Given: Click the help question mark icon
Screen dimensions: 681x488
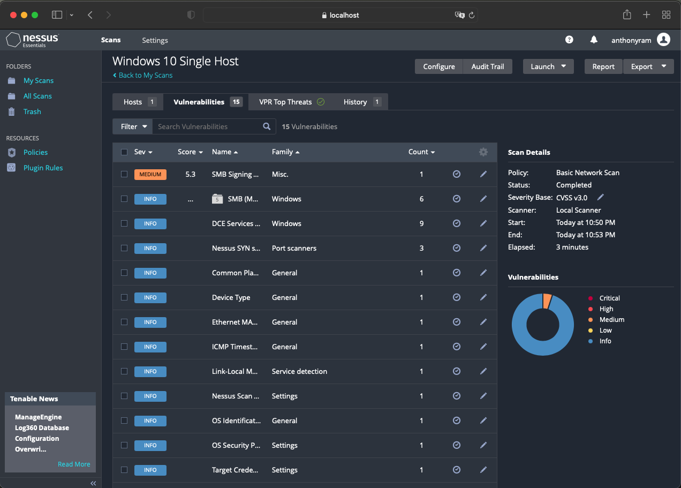Looking at the screenshot, I should [569, 40].
